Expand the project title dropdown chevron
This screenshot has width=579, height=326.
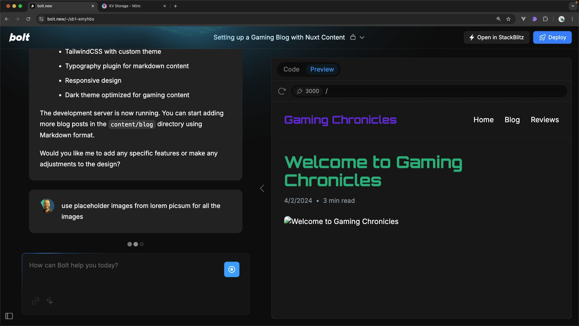click(362, 37)
